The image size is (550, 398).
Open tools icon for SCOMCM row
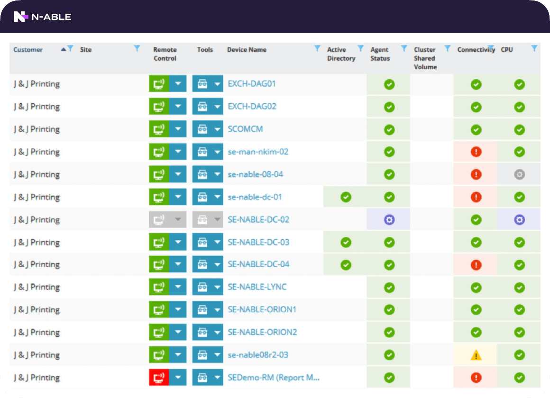point(202,129)
